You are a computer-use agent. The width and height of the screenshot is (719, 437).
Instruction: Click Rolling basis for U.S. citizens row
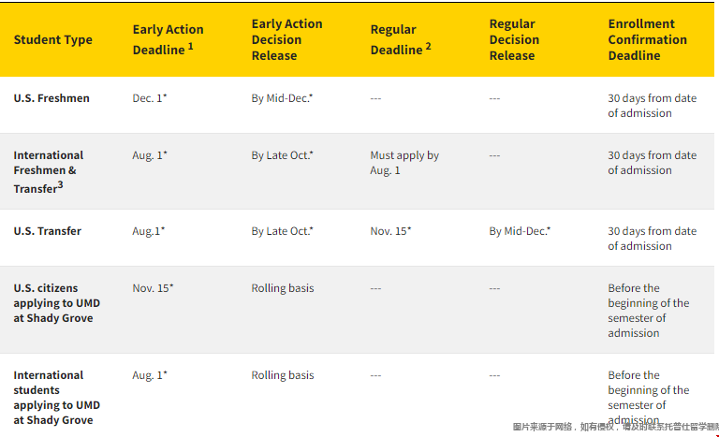[283, 288]
